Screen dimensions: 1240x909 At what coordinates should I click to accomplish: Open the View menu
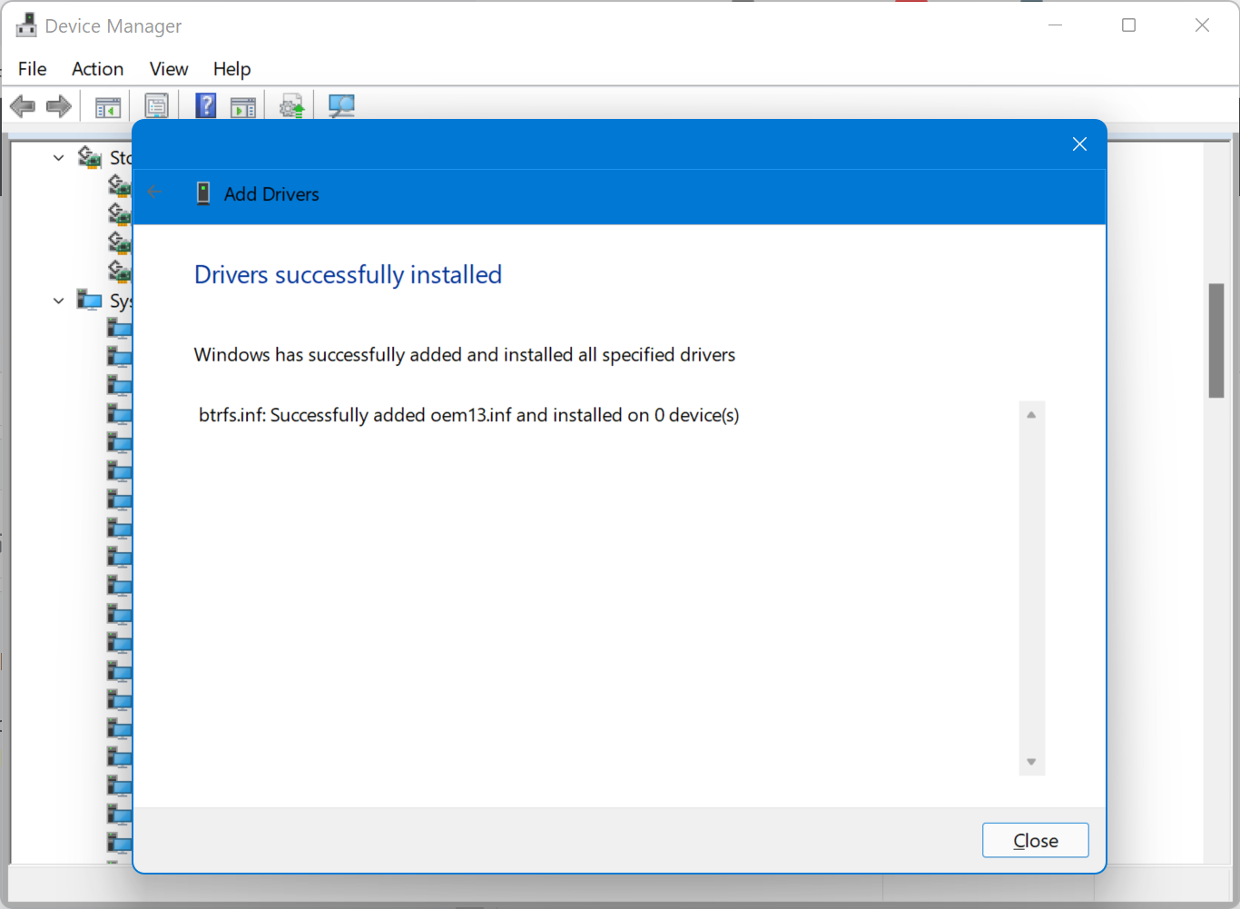click(169, 69)
